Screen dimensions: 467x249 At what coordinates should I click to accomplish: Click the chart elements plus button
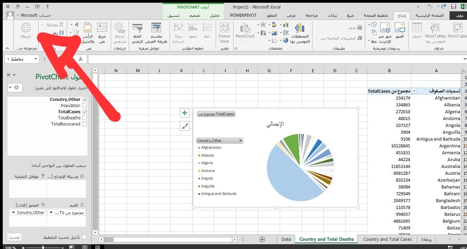click(185, 113)
